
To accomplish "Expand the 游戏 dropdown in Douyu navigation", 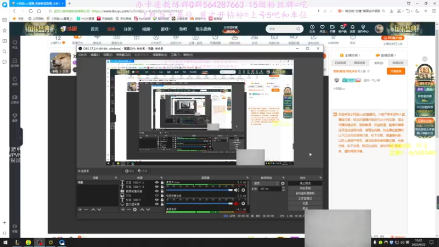I will [x=166, y=29].
